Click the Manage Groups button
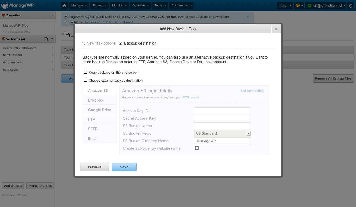The width and height of the screenshot is (356, 207). click(x=40, y=186)
